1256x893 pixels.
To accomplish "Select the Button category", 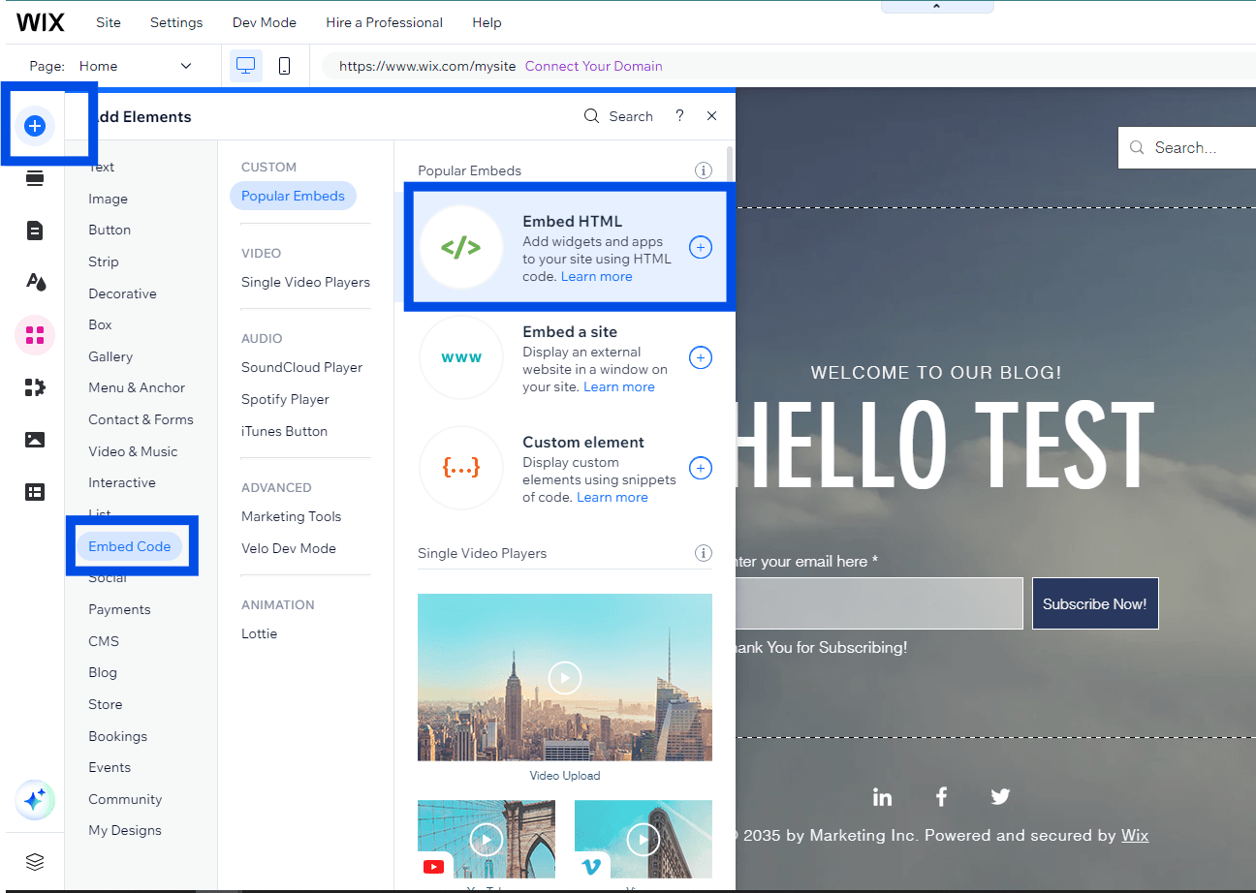I will coord(110,230).
